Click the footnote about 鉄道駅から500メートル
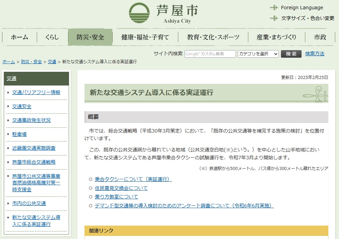This screenshot has height=239, width=339. (263, 169)
